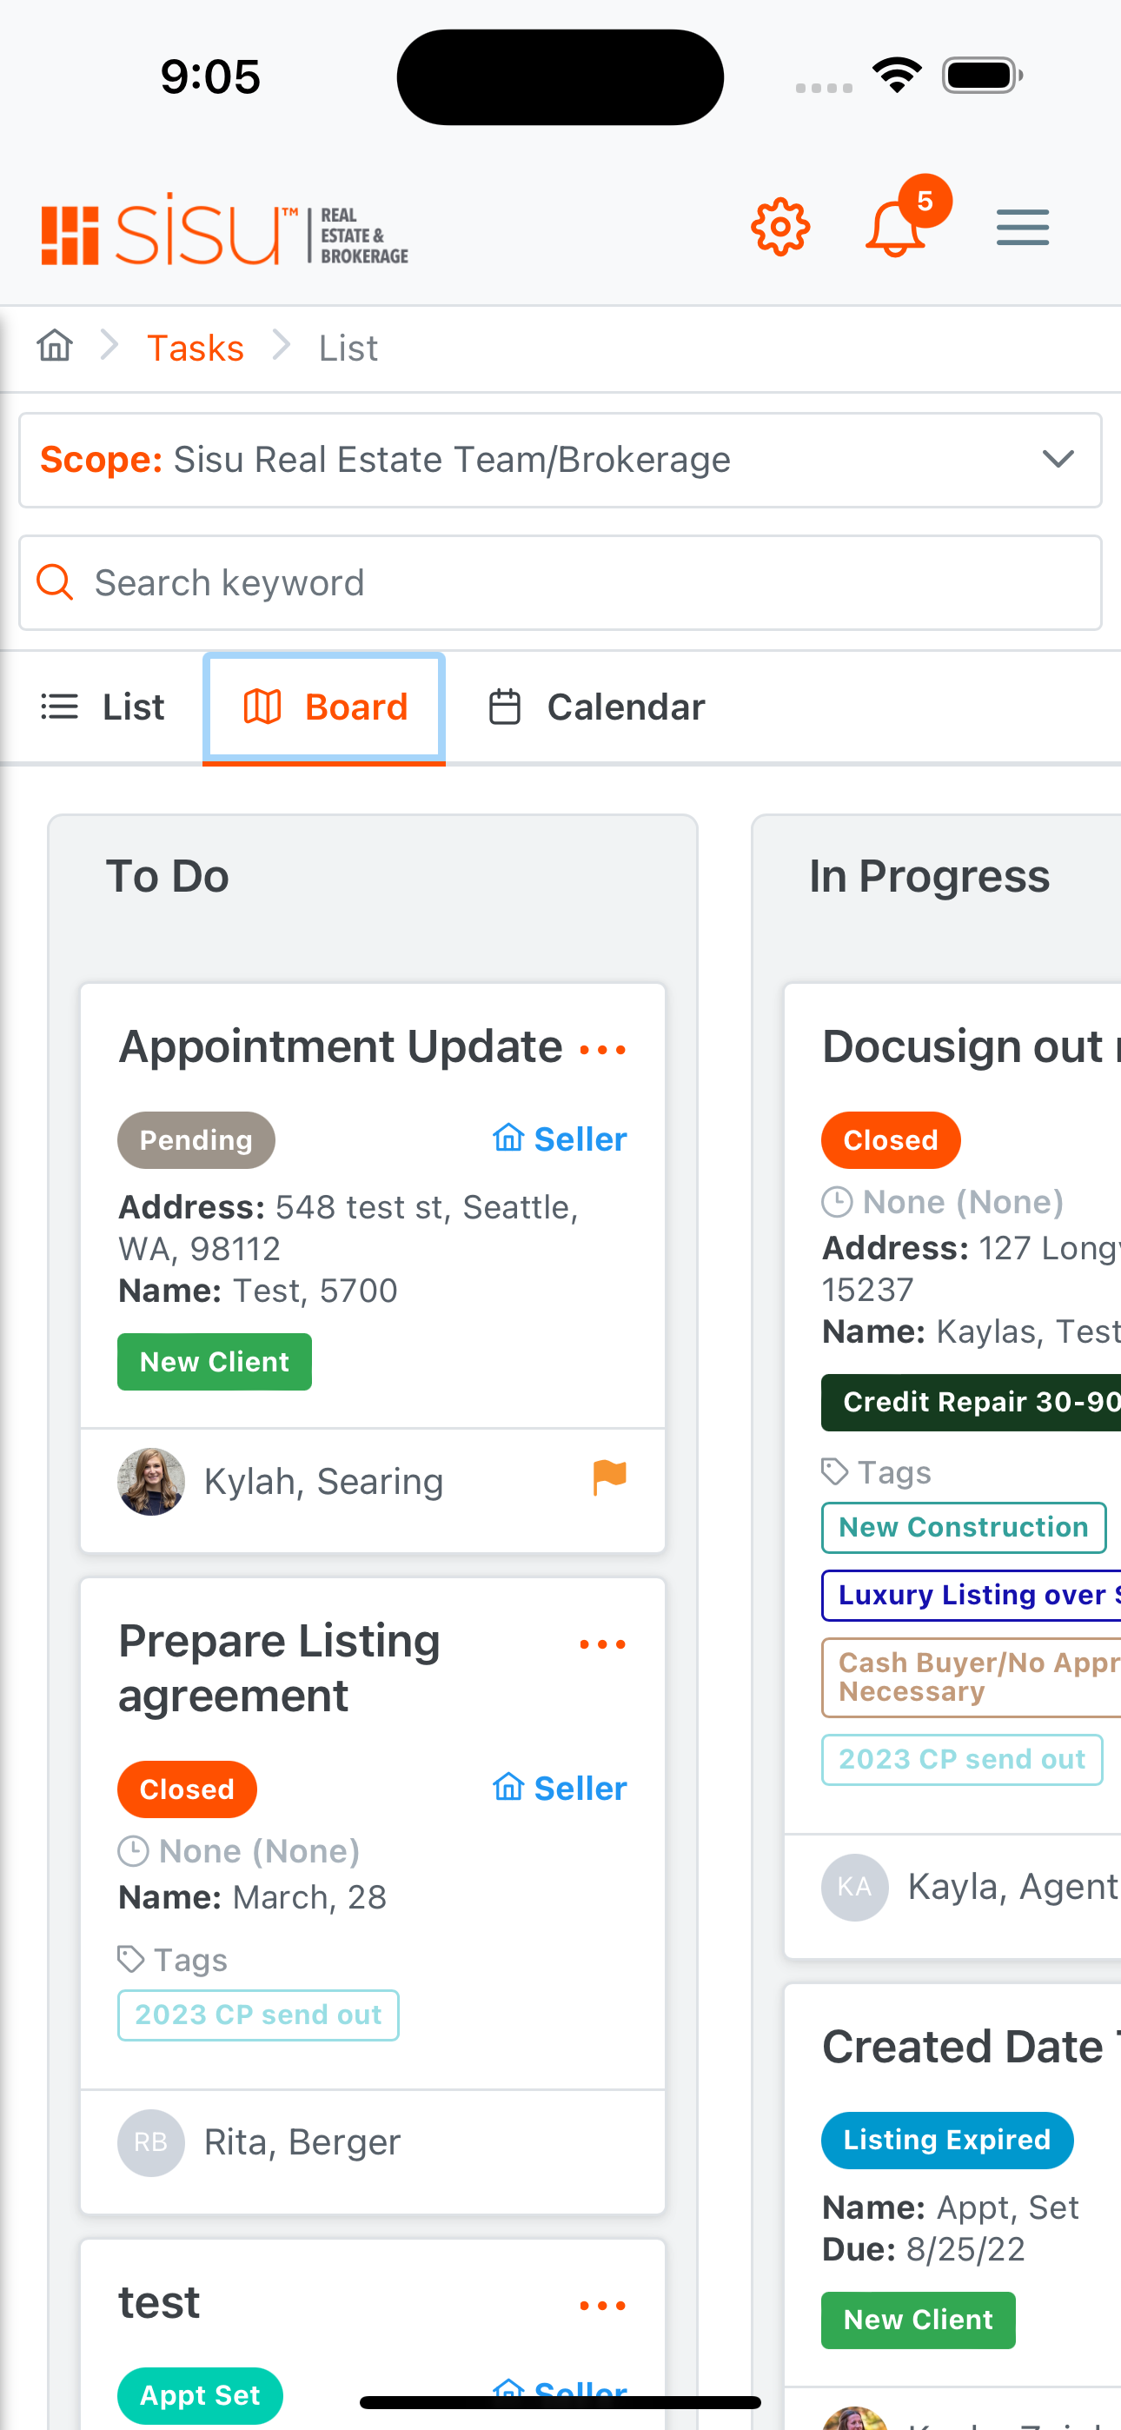Viewport: 1121px width, 2430px height.
Task: Click Closed badge on Docusign card
Action: [891, 1140]
